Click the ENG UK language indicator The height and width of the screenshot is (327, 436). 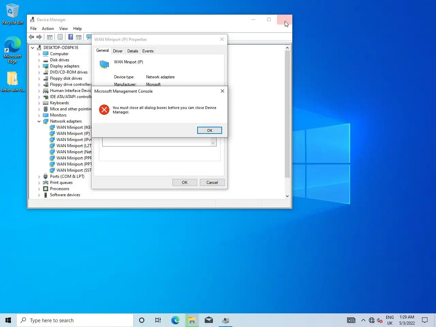[390, 320]
